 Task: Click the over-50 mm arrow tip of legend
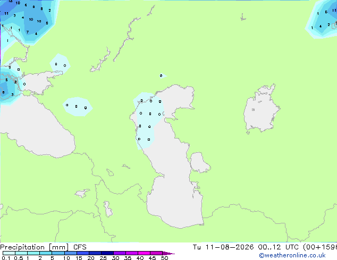click(168, 253)
